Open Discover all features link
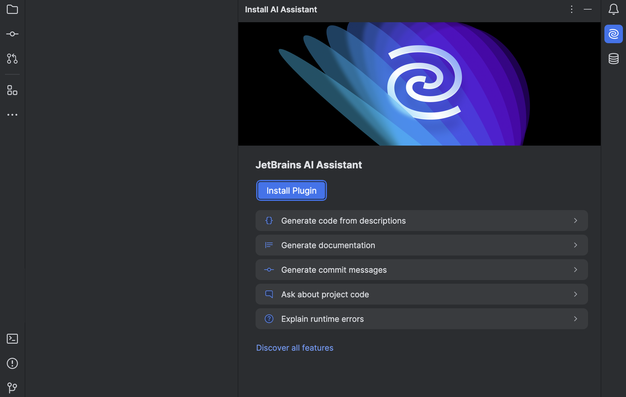626x397 pixels. [x=294, y=348]
